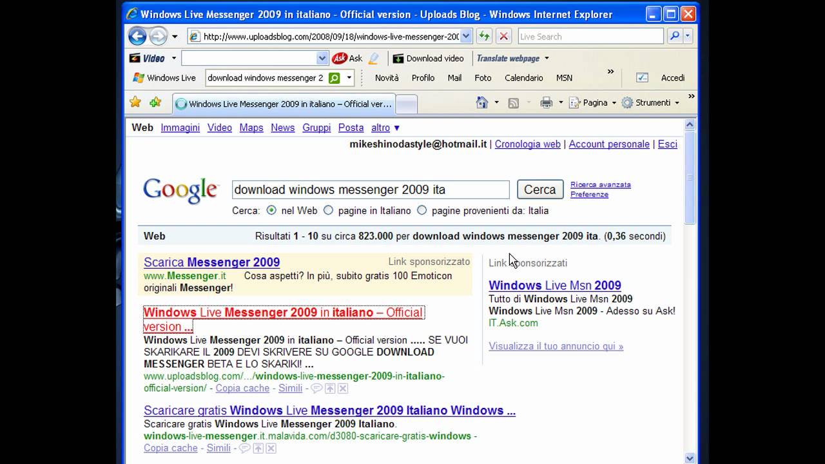Open the recent pages dropdown arrow
The image size is (825, 464).
click(175, 37)
